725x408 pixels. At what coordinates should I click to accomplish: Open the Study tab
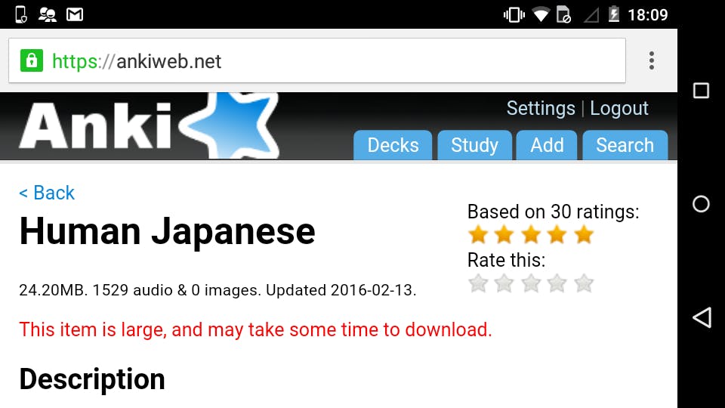point(475,145)
